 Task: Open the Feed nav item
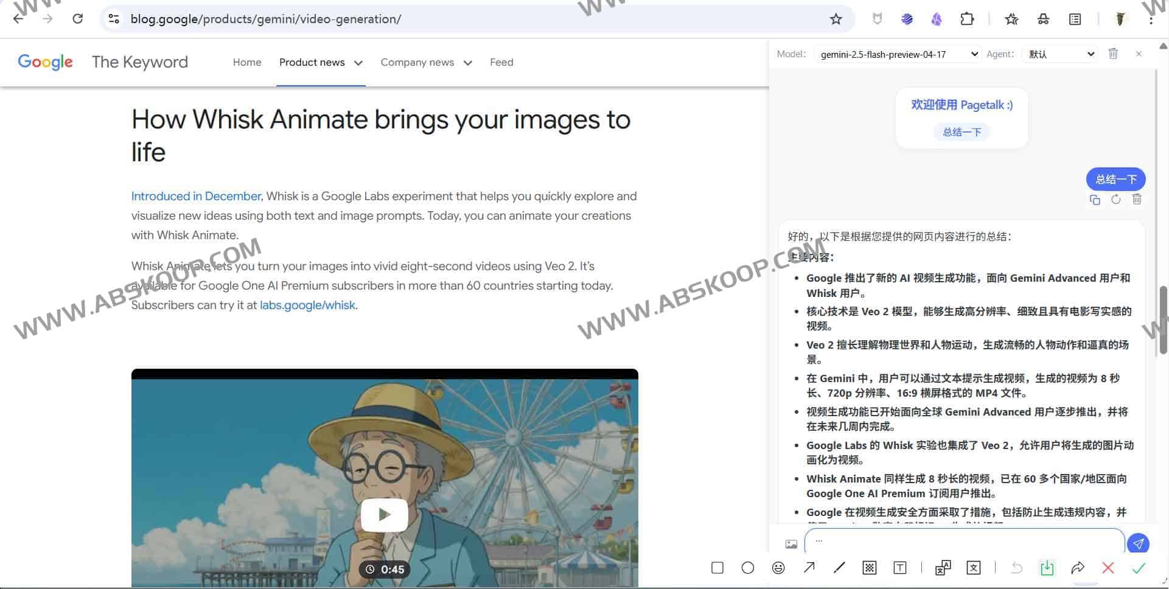pos(501,62)
